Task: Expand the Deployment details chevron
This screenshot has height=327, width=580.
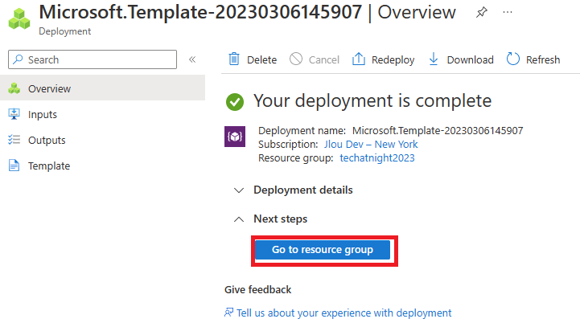Action: (x=239, y=190)
